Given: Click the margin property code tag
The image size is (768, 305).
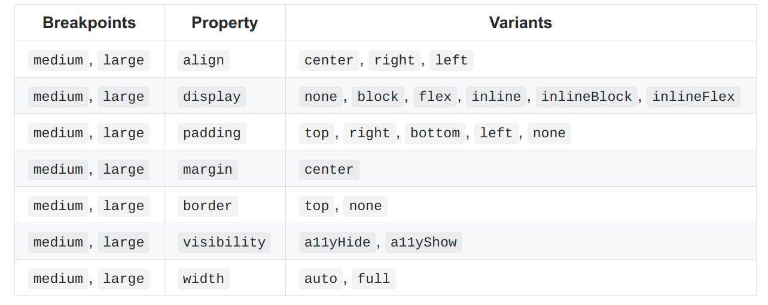Looking at the screenshot, I should click(x=208, y=170).
